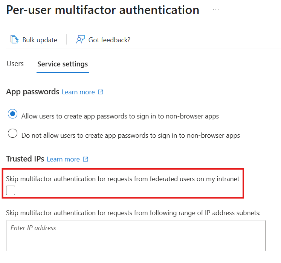This screenshot has width=281, height=263.
Task: Click the Trusted IPs section heading
Action: pos(25,159)
